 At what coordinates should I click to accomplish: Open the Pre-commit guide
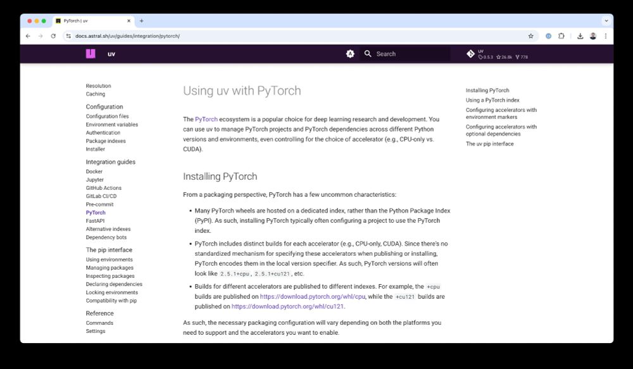pos(99,204)
